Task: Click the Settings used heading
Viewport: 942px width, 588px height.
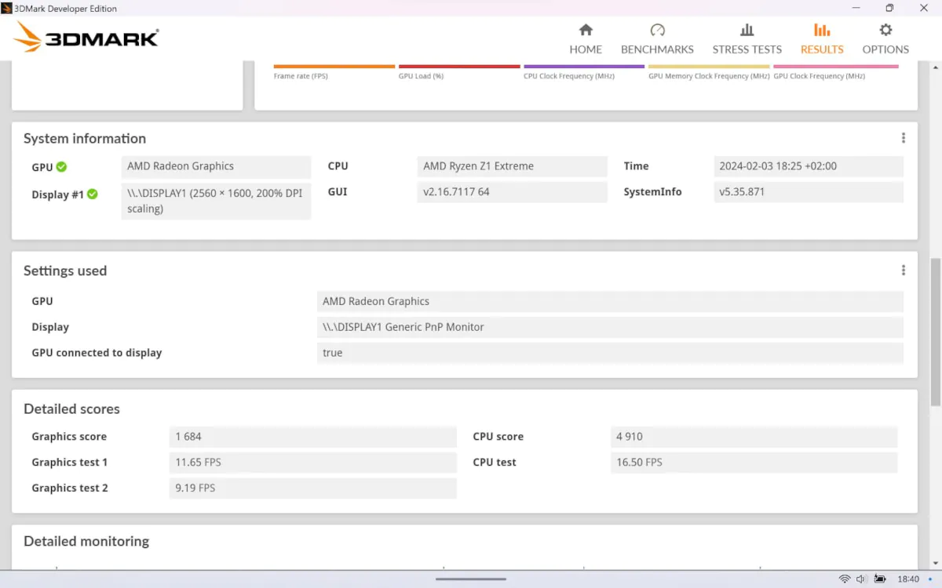Action: (65, 271)
